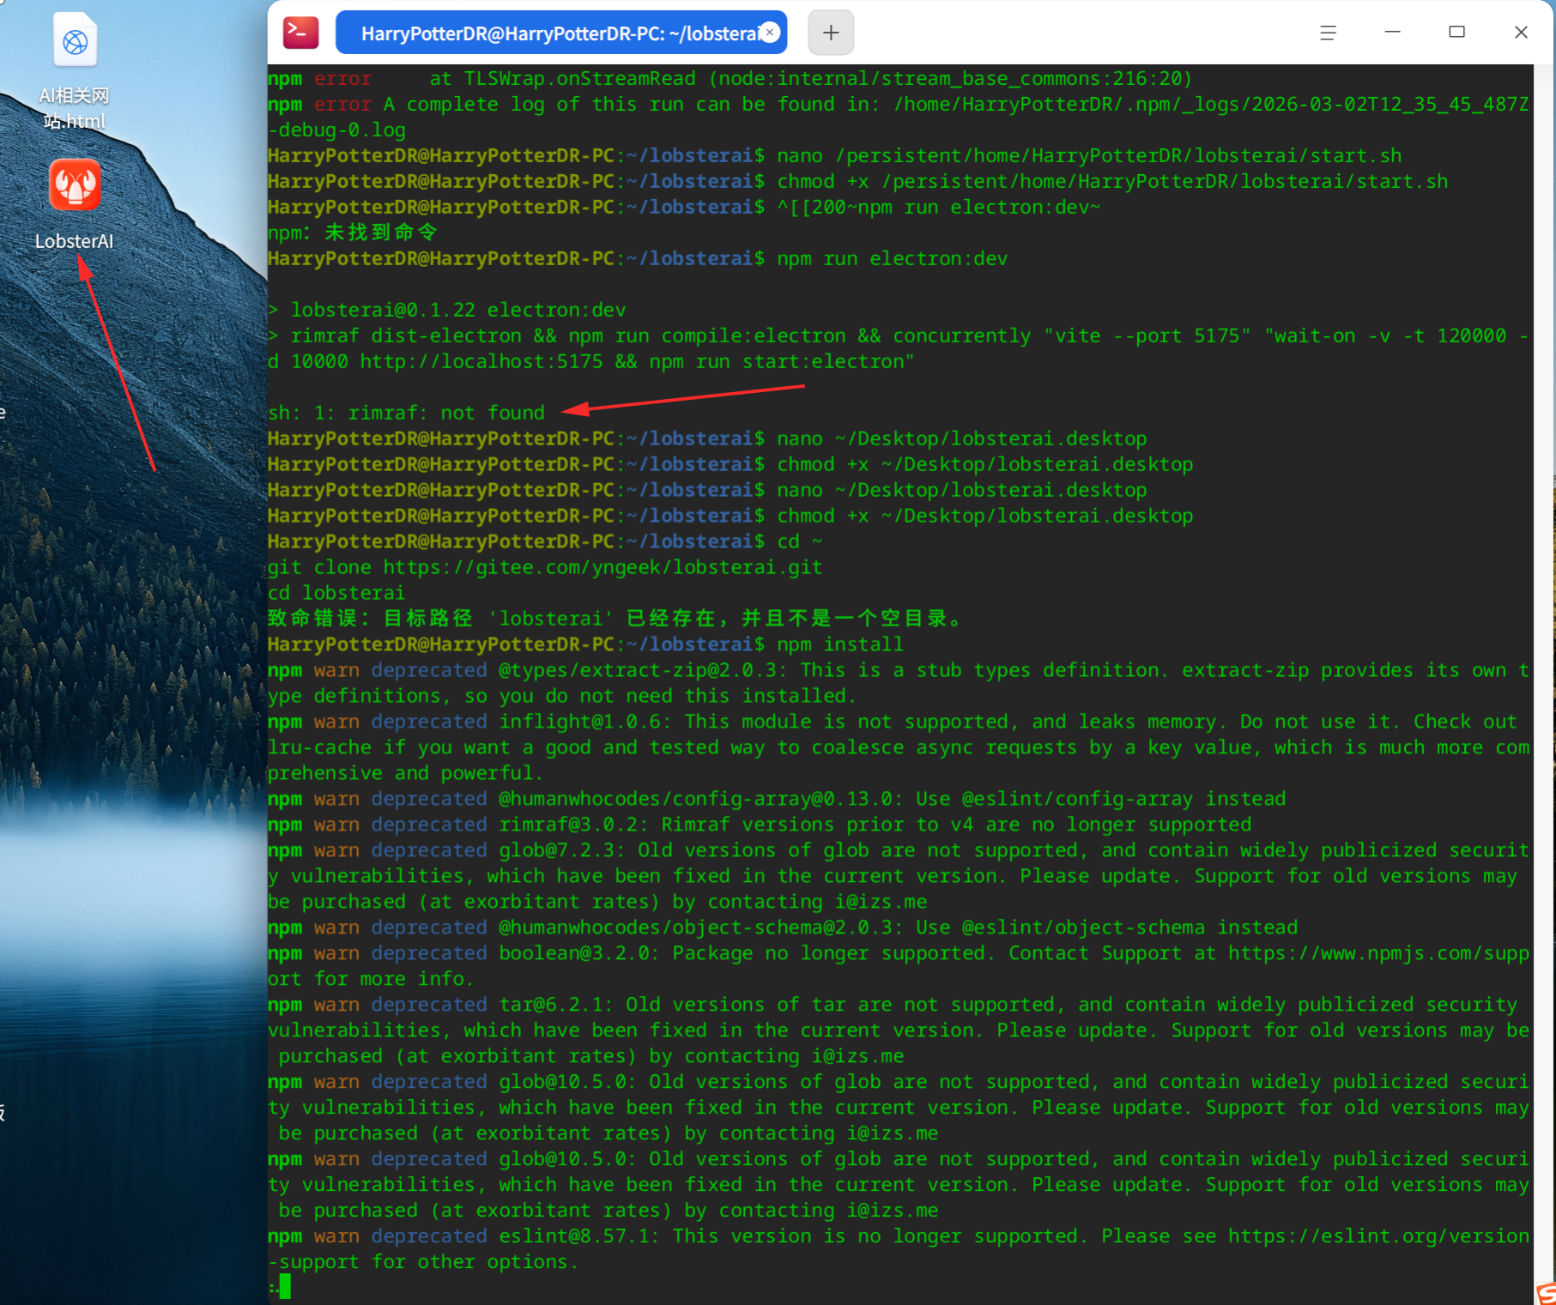1556x1305 pixels.
Task: Close the HarryPotterDR terminal tab
Action: [770, 33]
